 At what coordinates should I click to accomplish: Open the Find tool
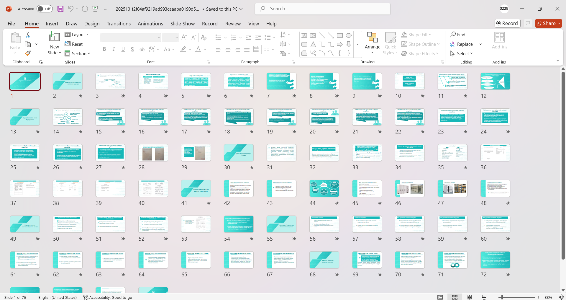[x=458, y=35]
